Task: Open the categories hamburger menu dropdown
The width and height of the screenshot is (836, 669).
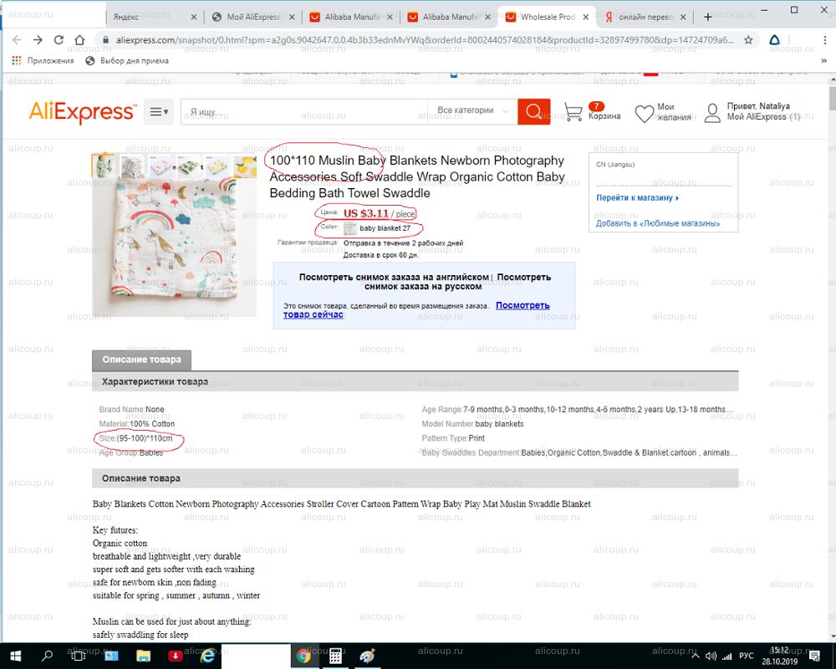Action: pos(159,111)
